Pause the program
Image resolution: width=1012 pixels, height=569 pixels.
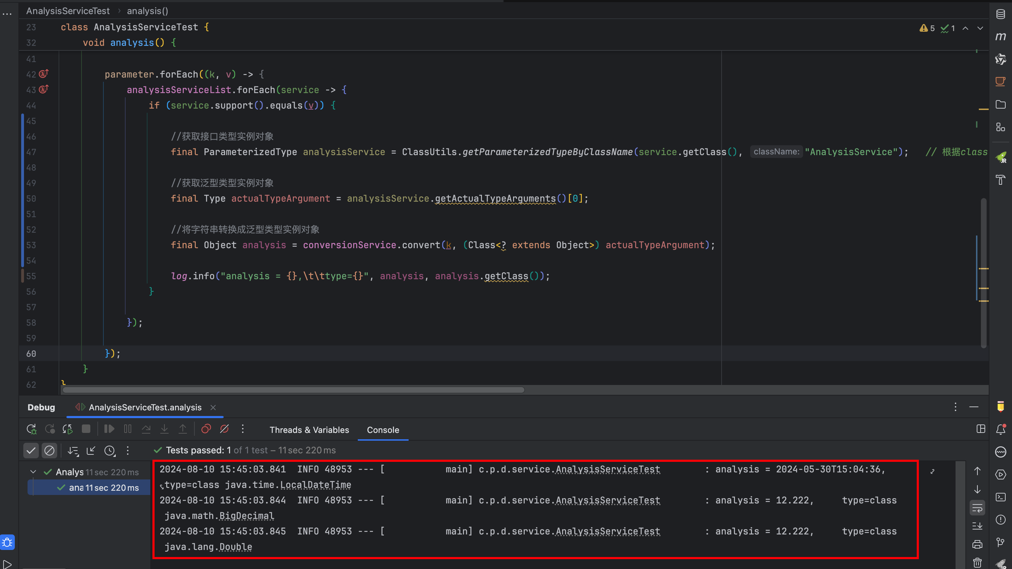tap(128, 429)
